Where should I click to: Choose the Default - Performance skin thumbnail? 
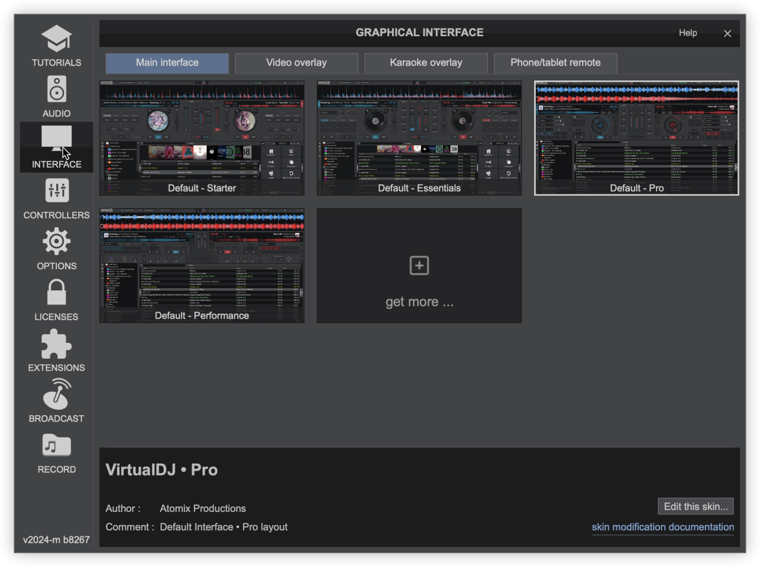202,266
